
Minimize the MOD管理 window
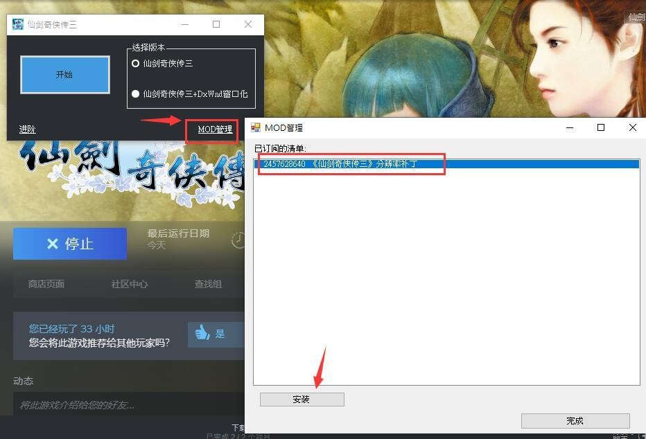570,127
